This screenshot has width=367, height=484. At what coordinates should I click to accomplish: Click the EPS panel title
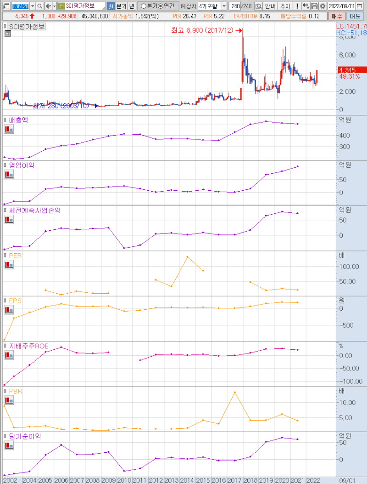[x=15, y=301]
